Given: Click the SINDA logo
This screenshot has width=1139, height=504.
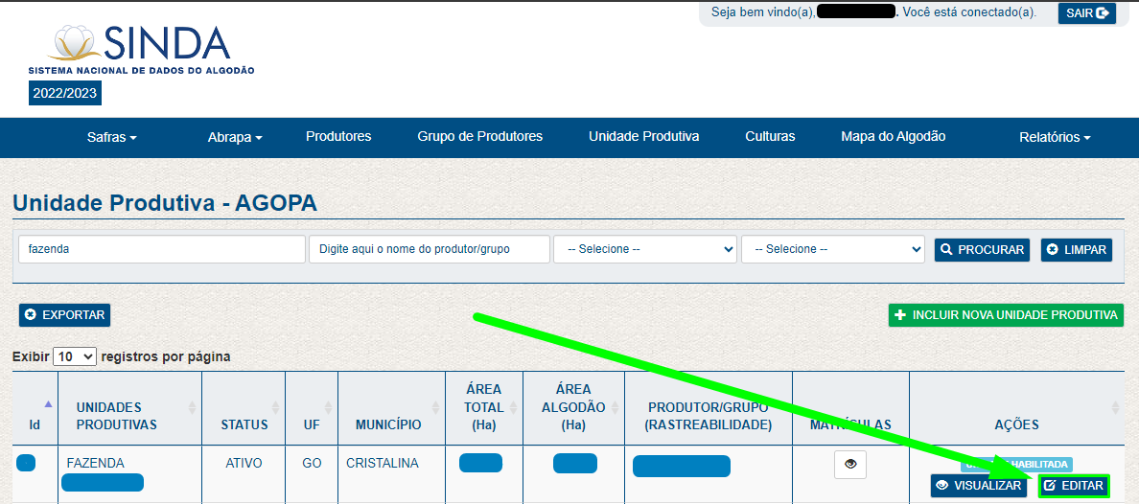Looking at the screenshot, I should coord(142,51).
